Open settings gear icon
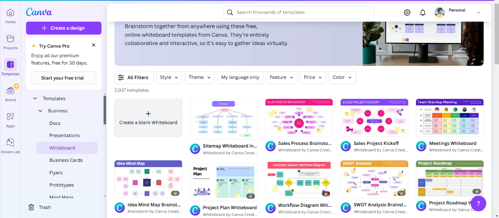The height and width of the screenshot is (218, 499). [407, 13]
